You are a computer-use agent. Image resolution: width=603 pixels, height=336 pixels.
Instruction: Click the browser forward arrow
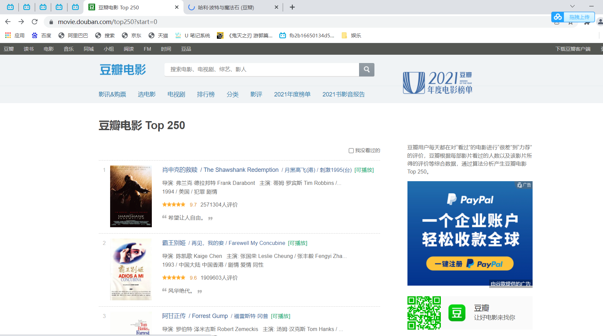coord(21,22)
